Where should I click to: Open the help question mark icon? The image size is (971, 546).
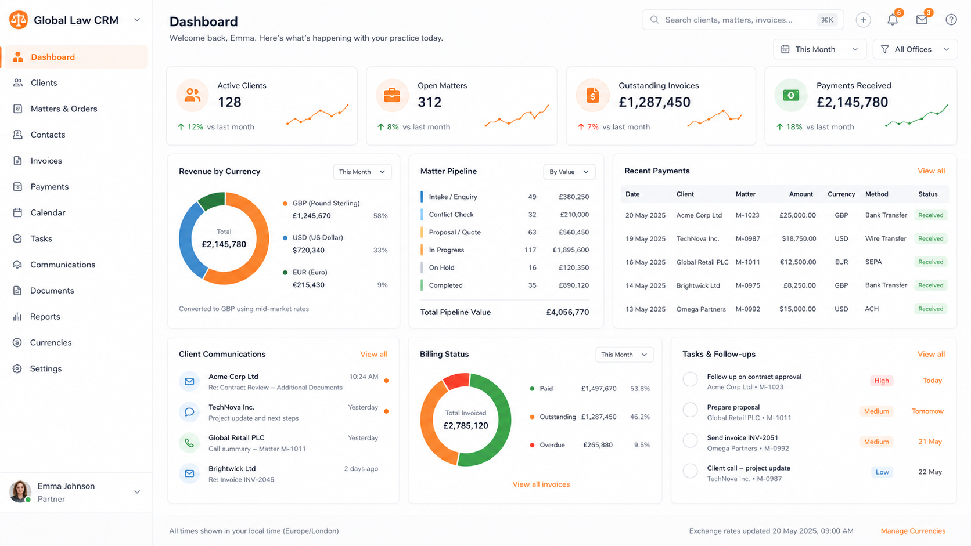tap(951, 20)
